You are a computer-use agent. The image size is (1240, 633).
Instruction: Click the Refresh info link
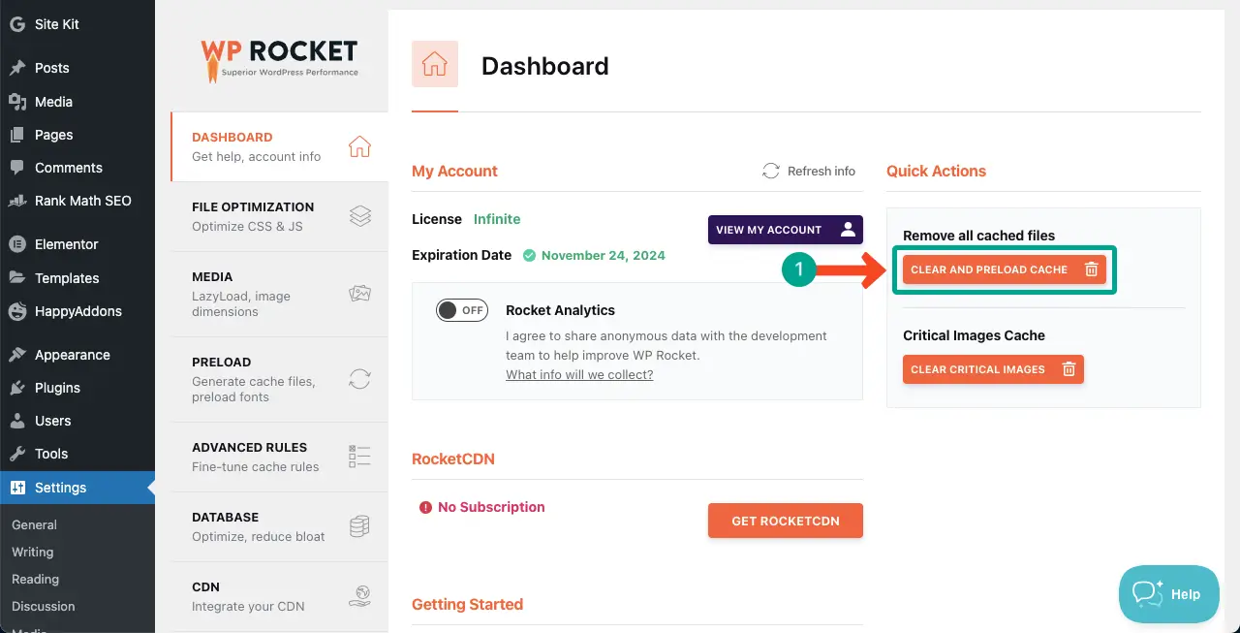809,171
